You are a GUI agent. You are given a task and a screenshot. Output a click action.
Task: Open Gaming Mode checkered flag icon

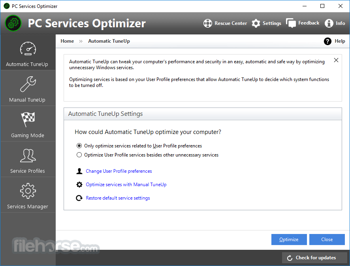28,119
